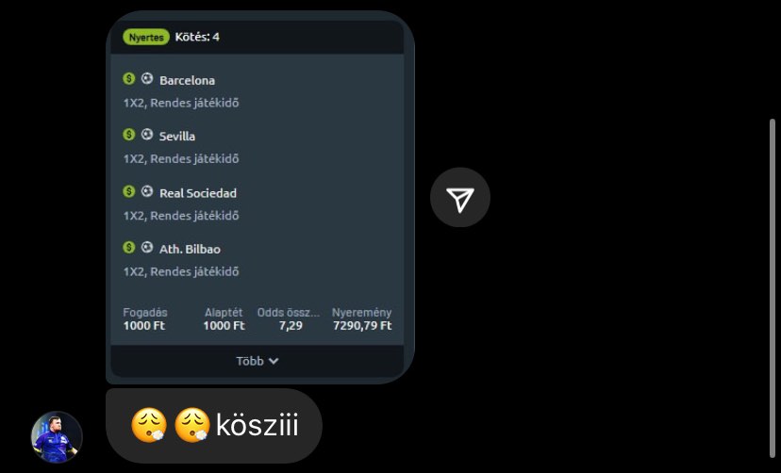Click the green coin icon next to Sevilla

click(x=129, y=135)
